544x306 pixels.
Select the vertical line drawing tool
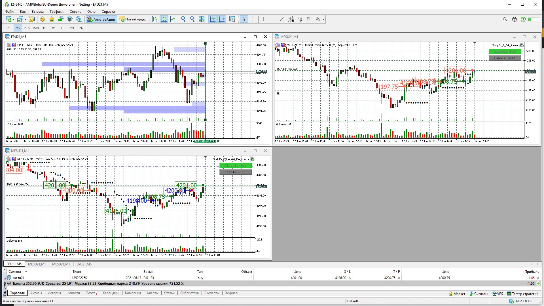point(264,19)
